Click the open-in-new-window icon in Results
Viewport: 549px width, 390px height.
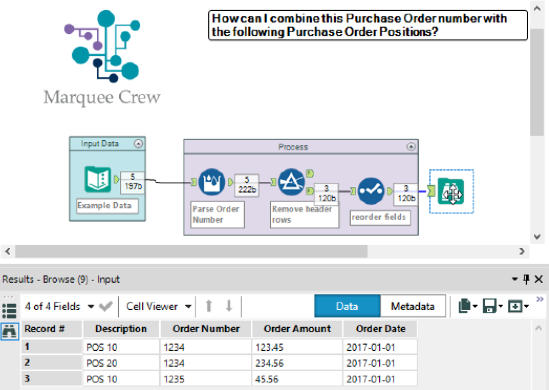tap(515, 305)
